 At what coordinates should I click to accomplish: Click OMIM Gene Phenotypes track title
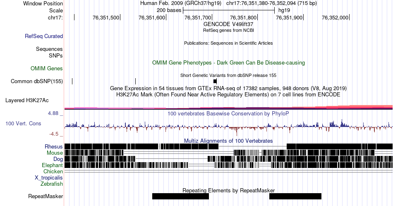click(228, 62)
